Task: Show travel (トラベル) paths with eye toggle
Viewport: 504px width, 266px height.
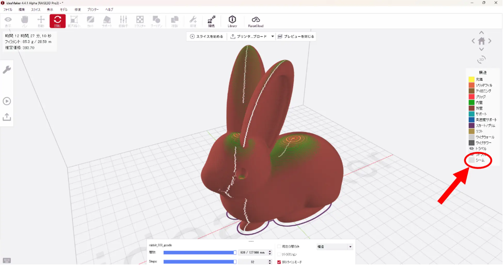Action: point(471,149)
